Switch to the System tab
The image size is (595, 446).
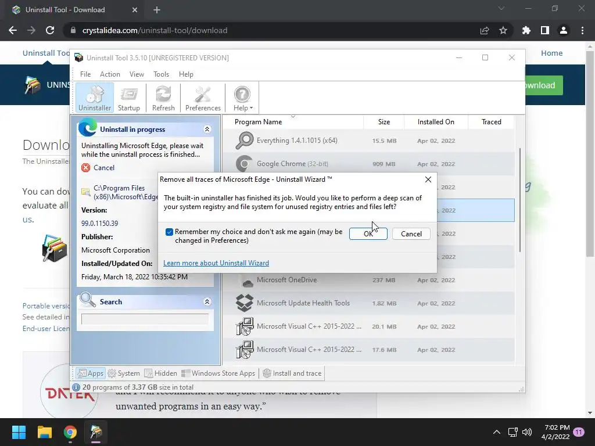point(124,373)
